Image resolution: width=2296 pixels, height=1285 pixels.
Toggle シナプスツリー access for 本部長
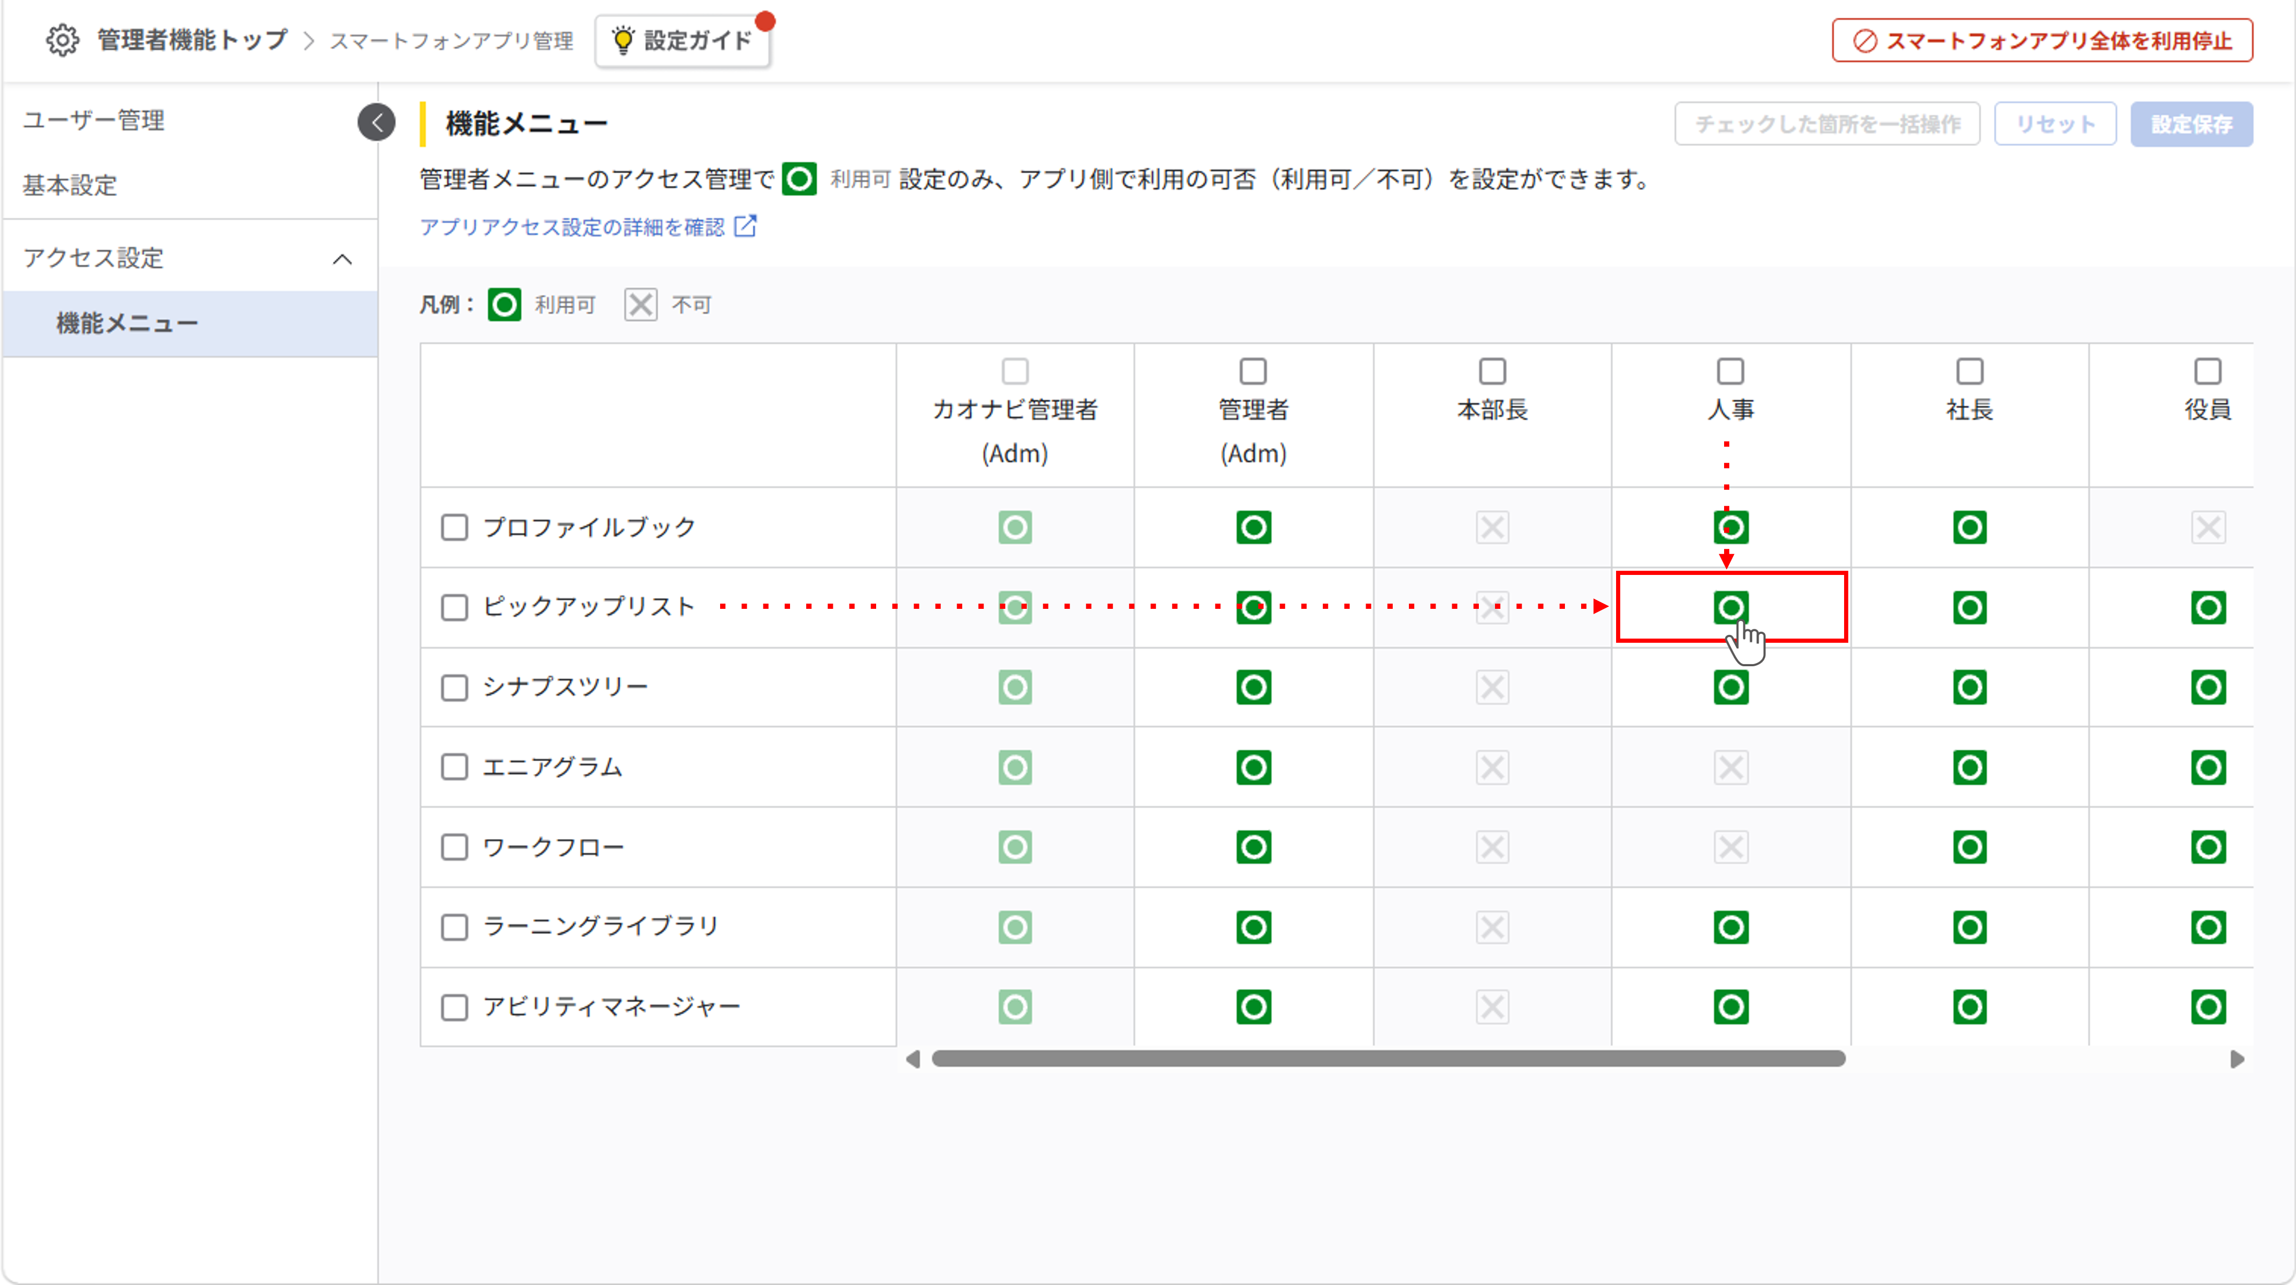coord(1492,687)
